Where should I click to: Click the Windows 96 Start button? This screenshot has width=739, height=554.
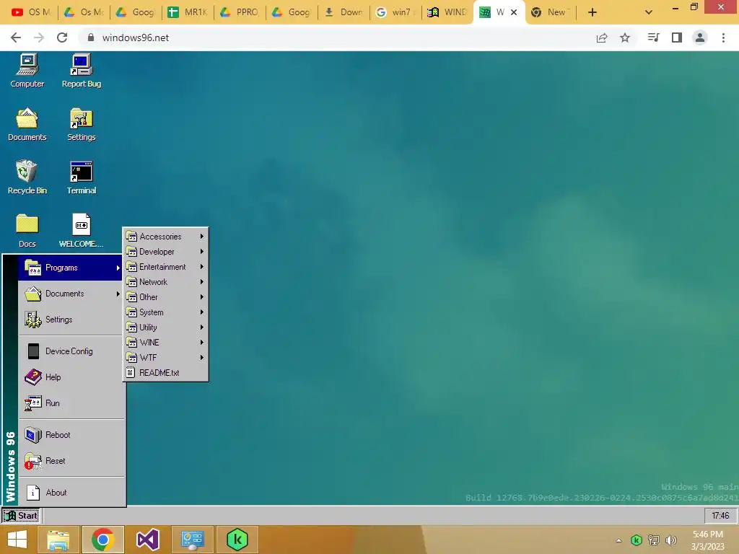point(21,515)
